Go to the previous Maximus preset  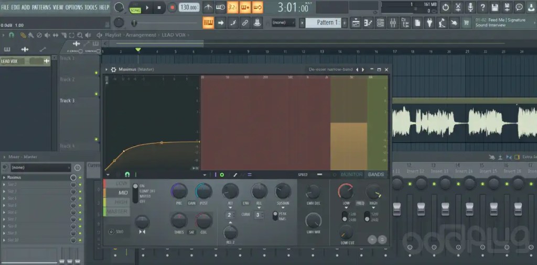(357, 70)
